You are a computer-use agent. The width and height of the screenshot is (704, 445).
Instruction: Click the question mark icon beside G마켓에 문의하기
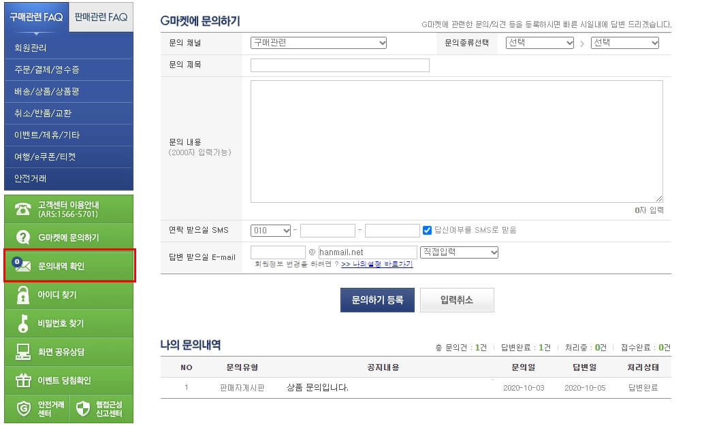[x=22, y=237]
